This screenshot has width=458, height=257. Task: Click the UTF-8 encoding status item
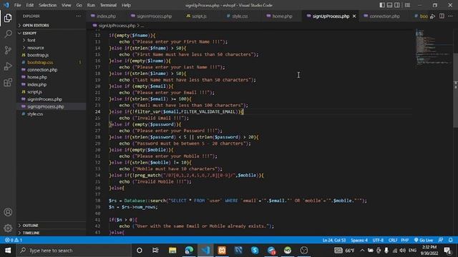click(378, 240)
